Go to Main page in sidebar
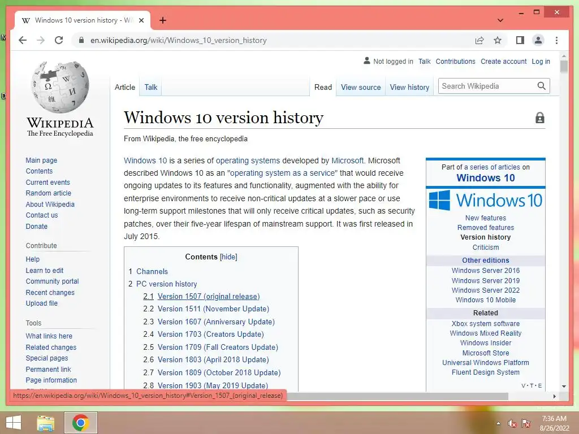The width and height of the screenshot is (579, 434). click(x=41, y=160)
